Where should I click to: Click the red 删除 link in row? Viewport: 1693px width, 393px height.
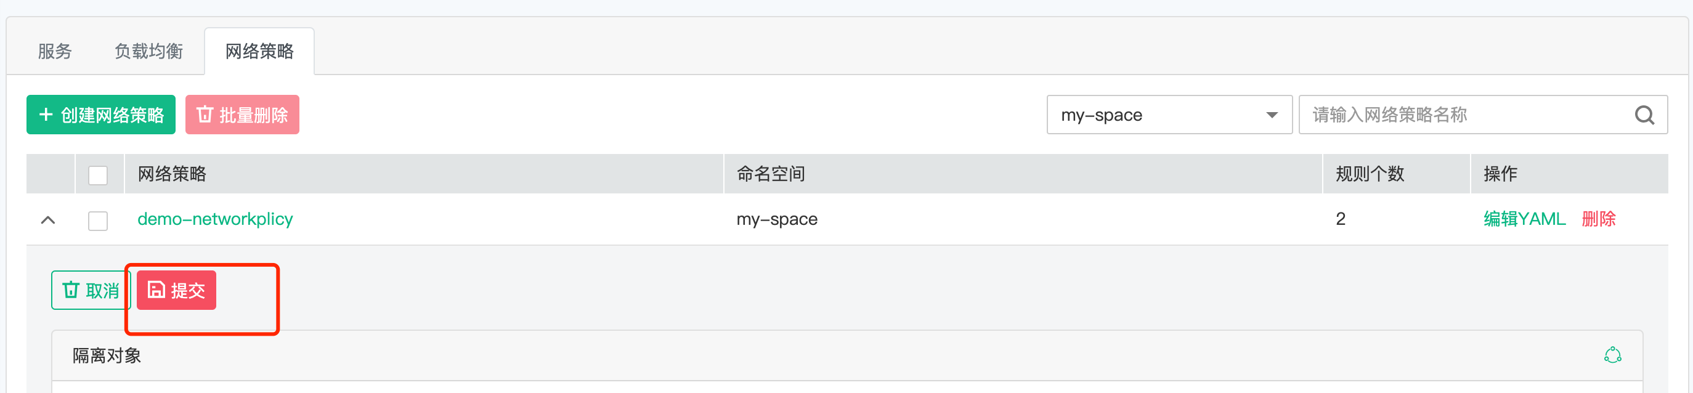(1598, 219)
